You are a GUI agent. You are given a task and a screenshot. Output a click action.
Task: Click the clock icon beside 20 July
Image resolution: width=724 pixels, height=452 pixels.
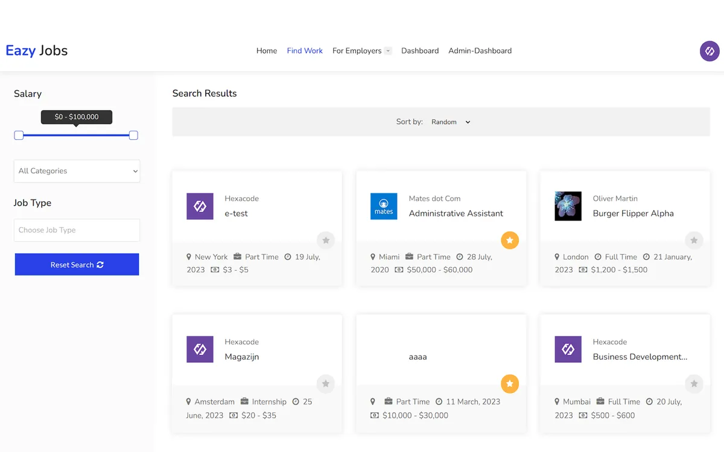coord(649,402)
